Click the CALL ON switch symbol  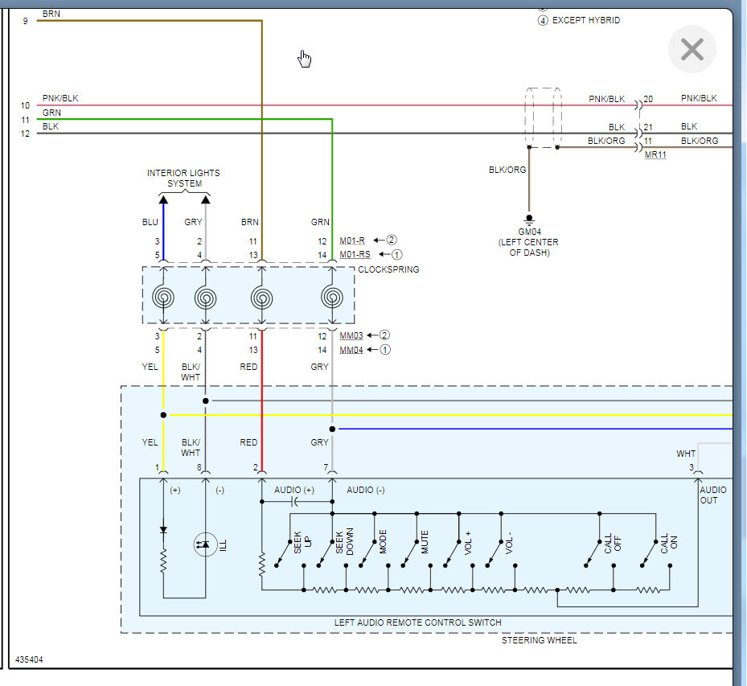pyautogui.click(x=650, y=553)
